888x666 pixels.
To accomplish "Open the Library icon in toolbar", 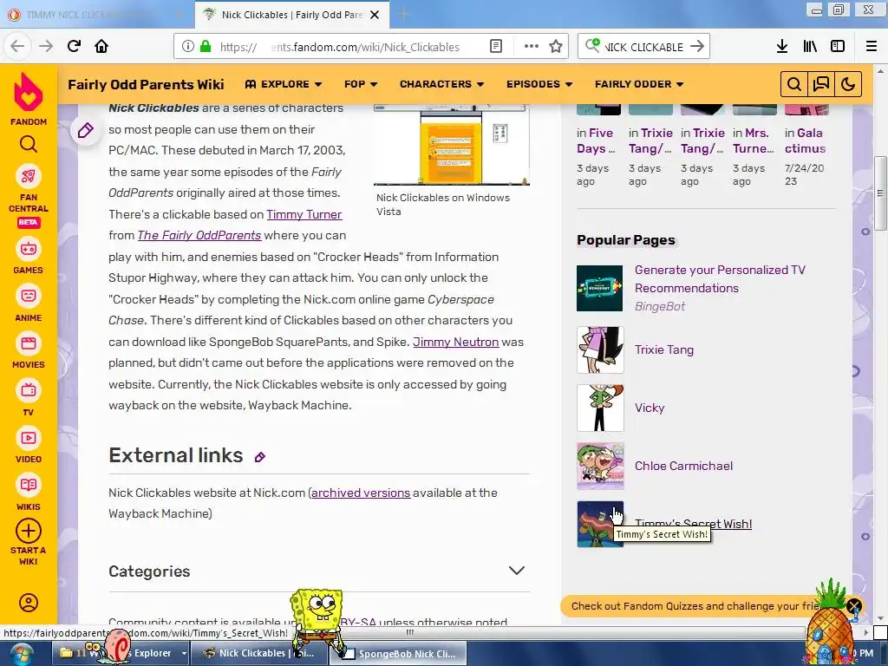I will coord(810,47).
